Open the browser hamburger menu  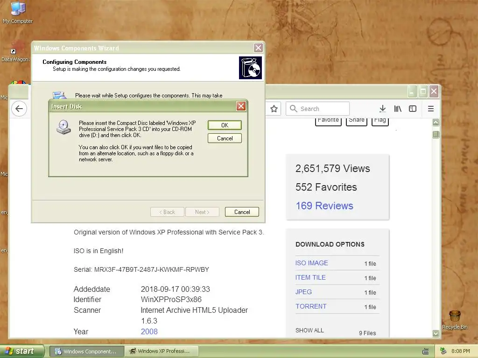point(431,109)
